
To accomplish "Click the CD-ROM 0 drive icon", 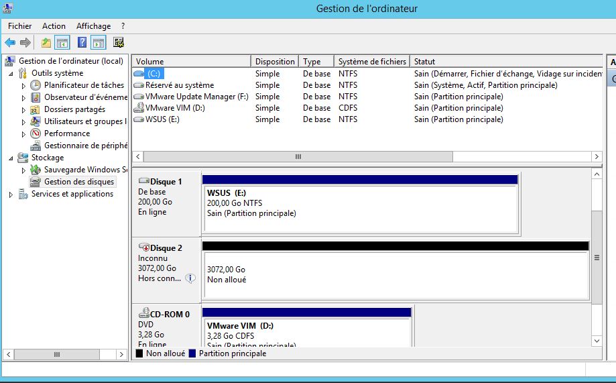I will (144, 313).
